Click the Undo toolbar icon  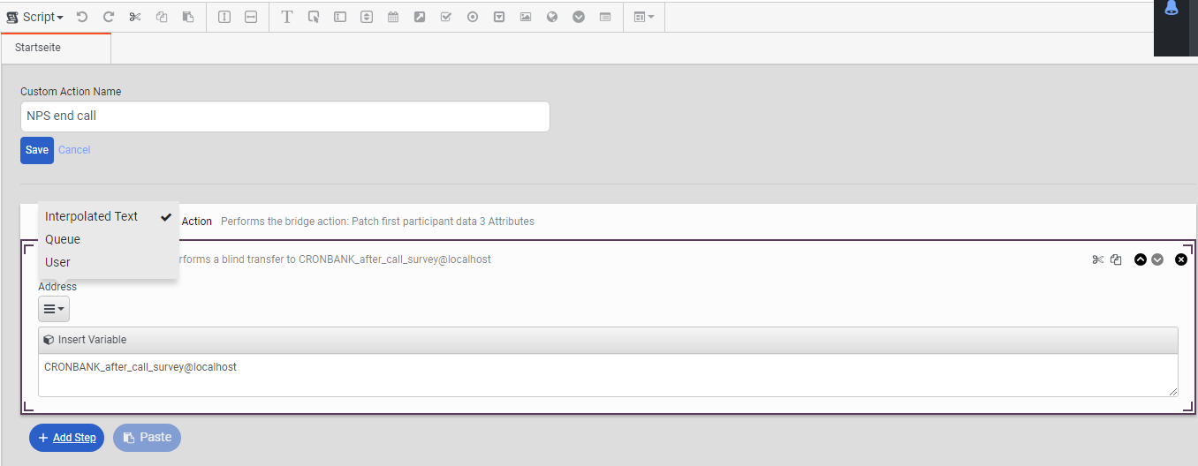(81, 17)
